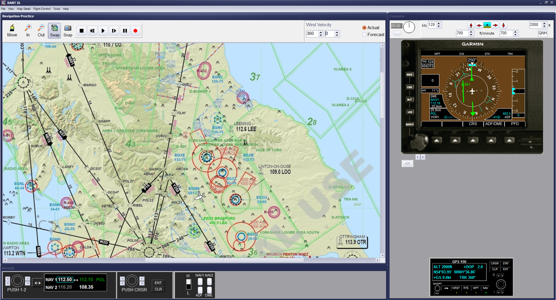Pause the simulation
556x300 pixels.
coord(125,30)
